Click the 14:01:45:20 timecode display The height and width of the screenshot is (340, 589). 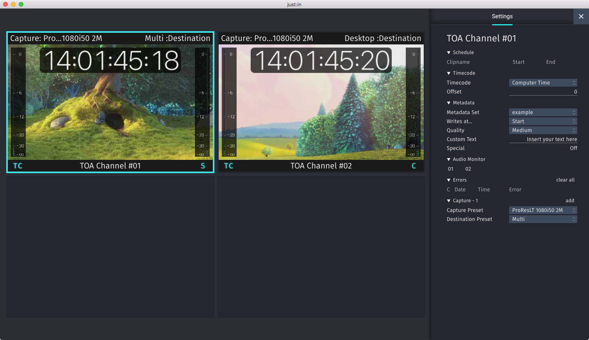point(321,60)
